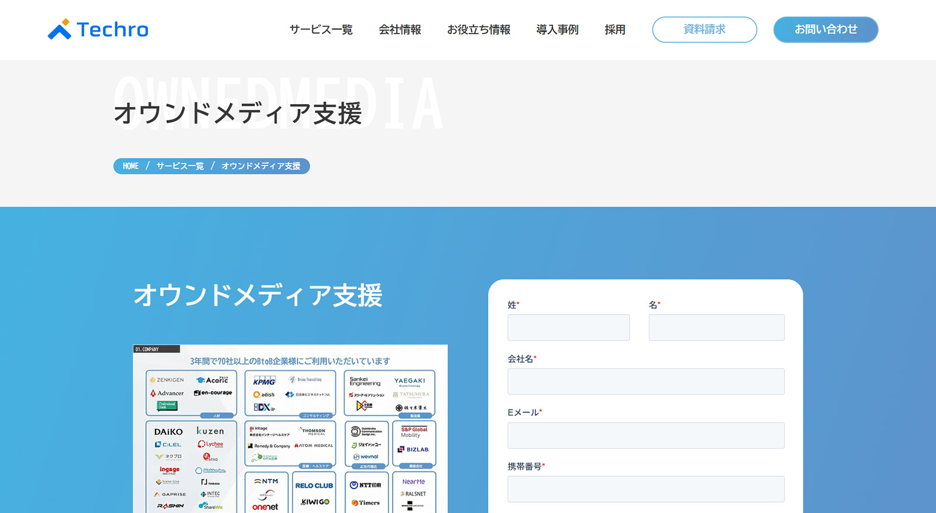Click the BIZLAB logo
The image size is (936, 513).
pos(414,449)
